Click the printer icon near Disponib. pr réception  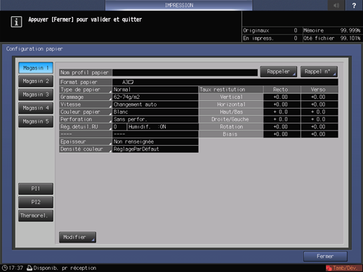click(x=29, y=268)
